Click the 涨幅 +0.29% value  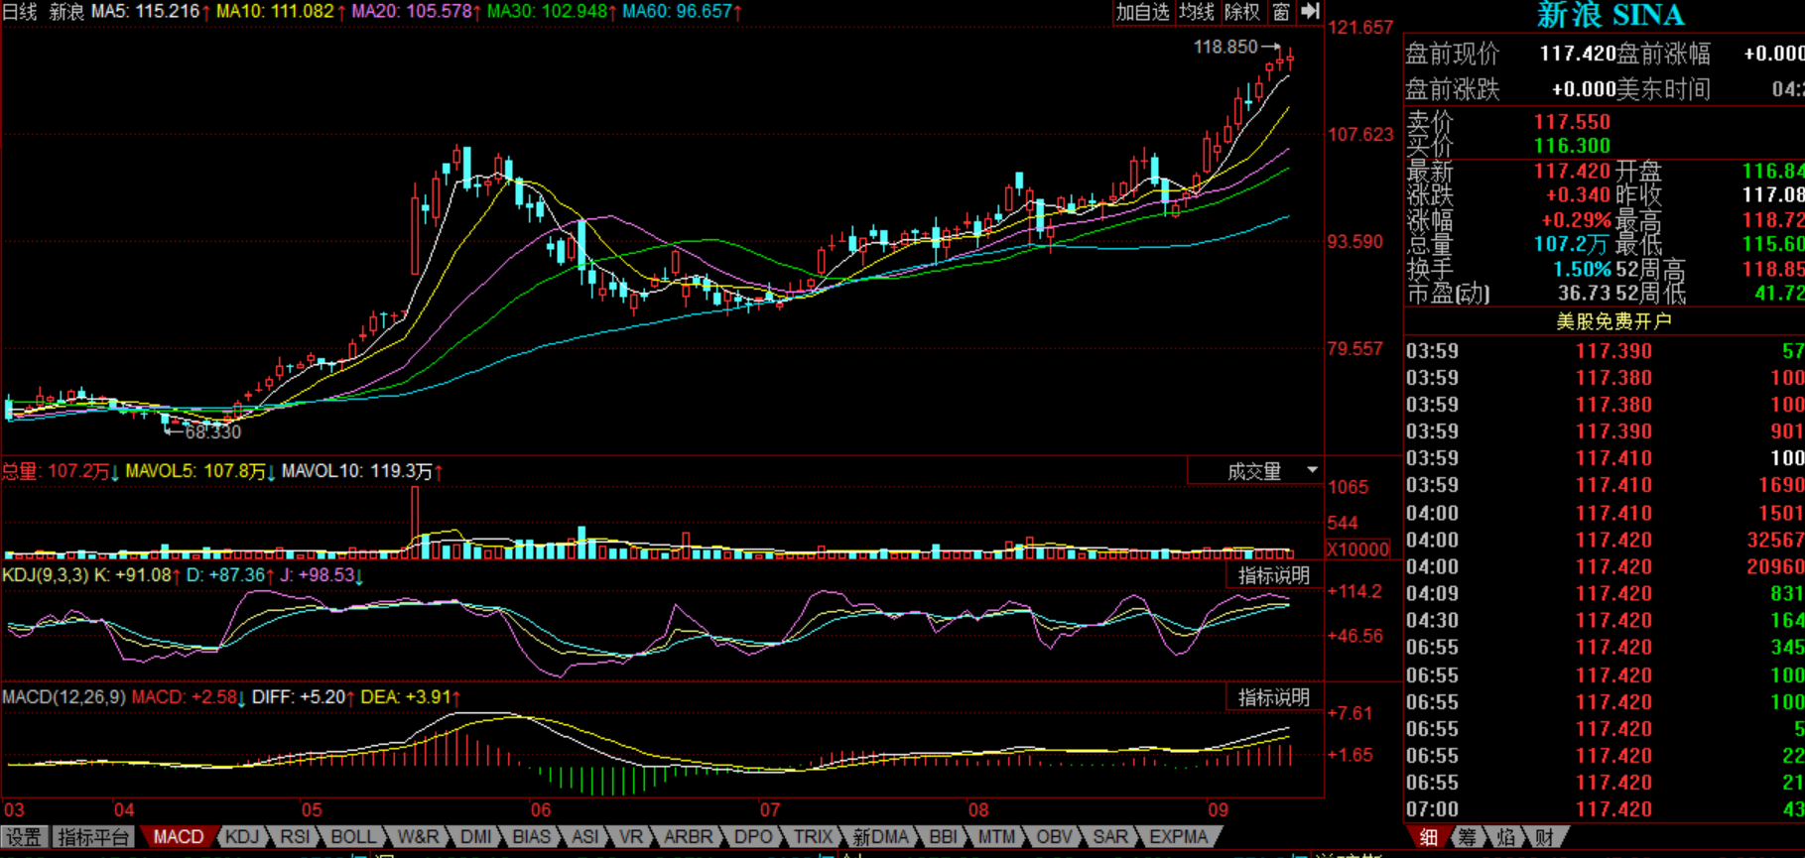[x=1576, y=220]
